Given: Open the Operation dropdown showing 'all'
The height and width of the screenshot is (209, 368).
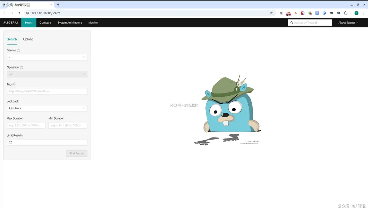Looking at the screenshot, I should click(47, 74).
